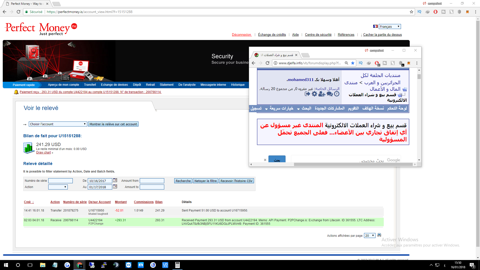Open the actions per page 20 dropdown
The width and height of the screenshot is (480, 270).
click(x=370, y=235)
